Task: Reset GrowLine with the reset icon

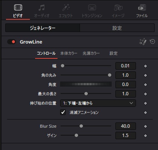Action: pos(152,42)
